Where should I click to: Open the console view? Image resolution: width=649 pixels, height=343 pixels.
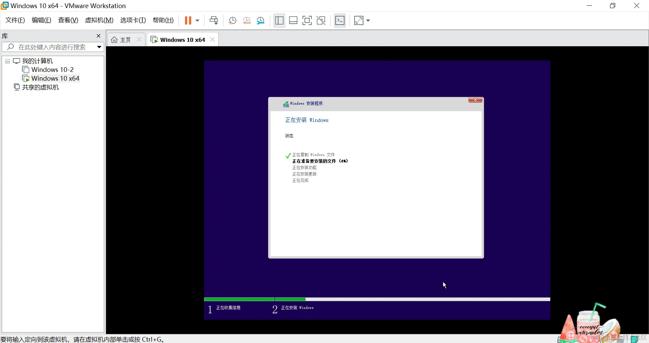(340, 21)
